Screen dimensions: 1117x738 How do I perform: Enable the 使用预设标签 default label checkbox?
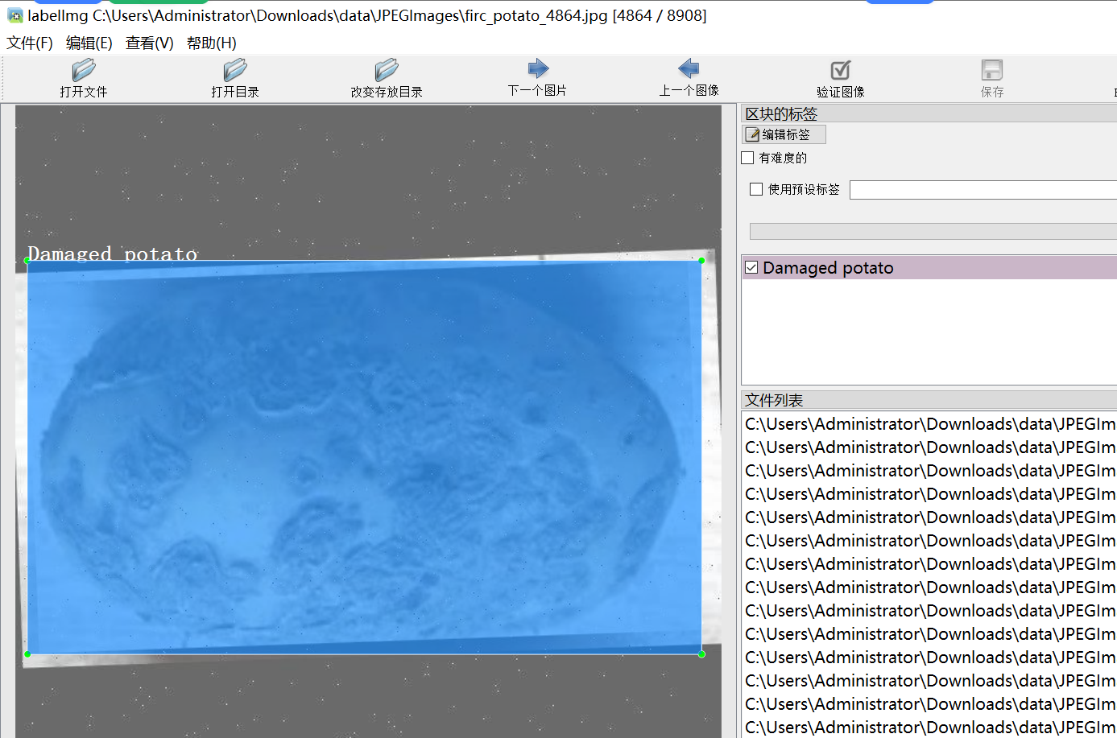[x=756, y=189]
